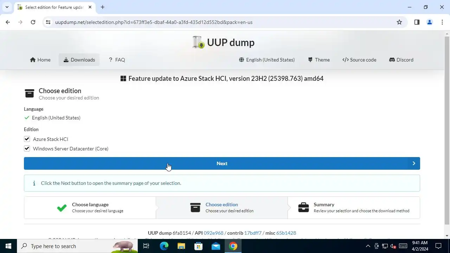Open the Windows Start menu
Image resolution: width=450 pixels, height=253 pixels.
8,246
